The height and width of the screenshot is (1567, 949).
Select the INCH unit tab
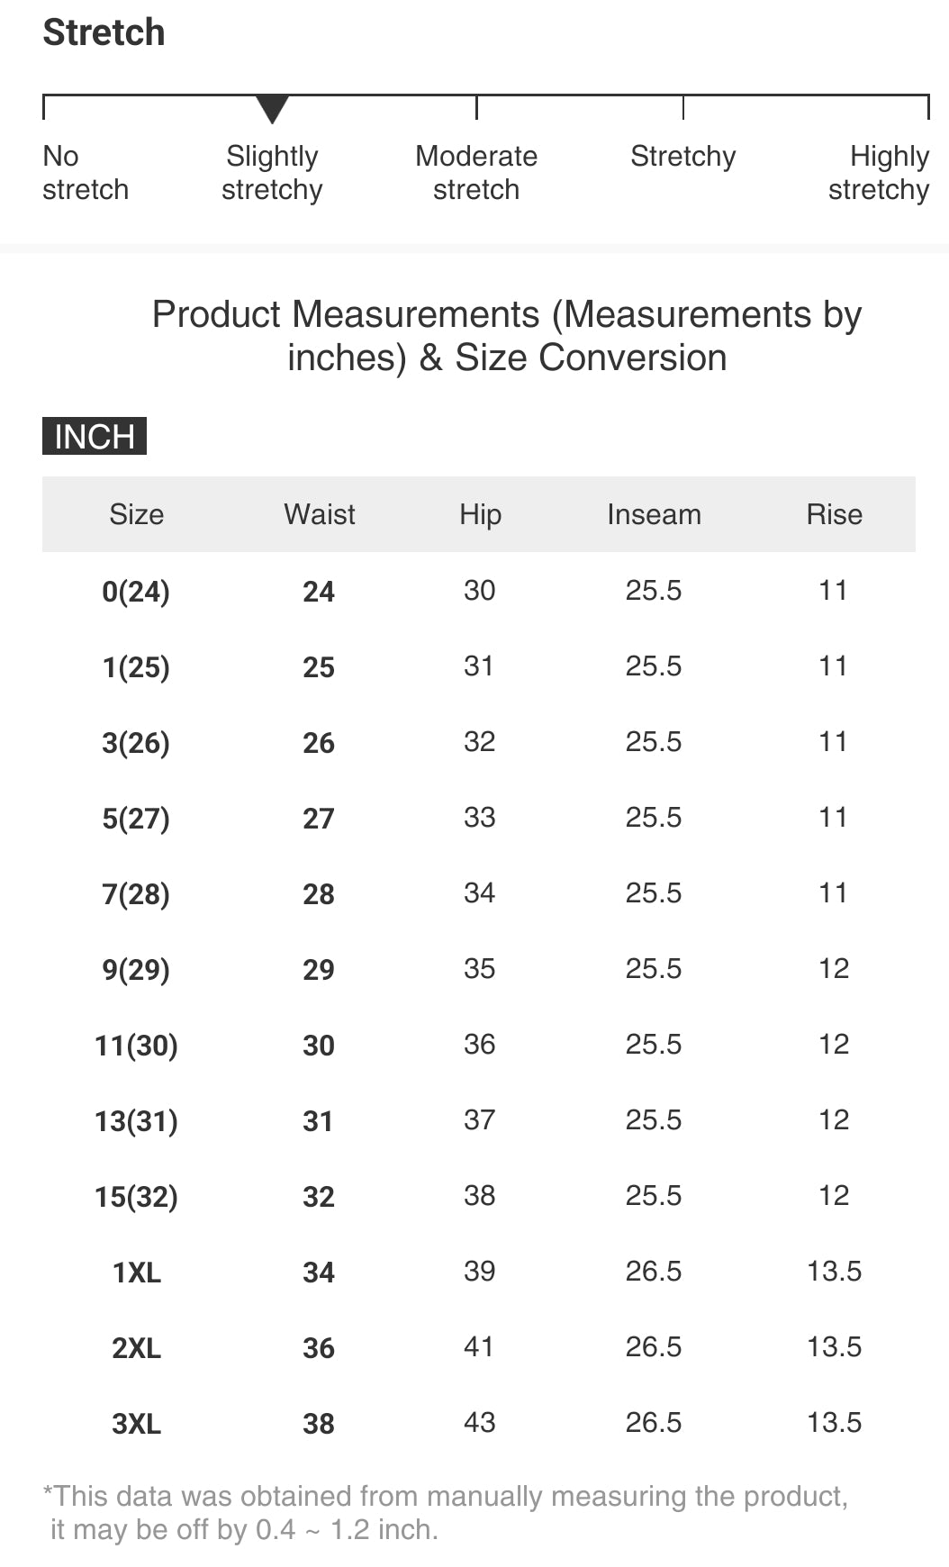[x=95, y=437]
